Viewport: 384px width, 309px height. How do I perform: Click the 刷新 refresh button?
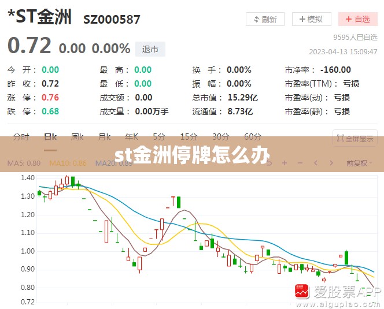pos(265,19)
